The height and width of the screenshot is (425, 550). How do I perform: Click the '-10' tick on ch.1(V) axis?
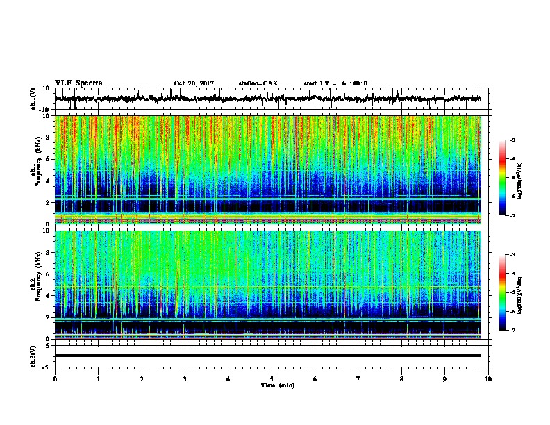coord(45,110)
